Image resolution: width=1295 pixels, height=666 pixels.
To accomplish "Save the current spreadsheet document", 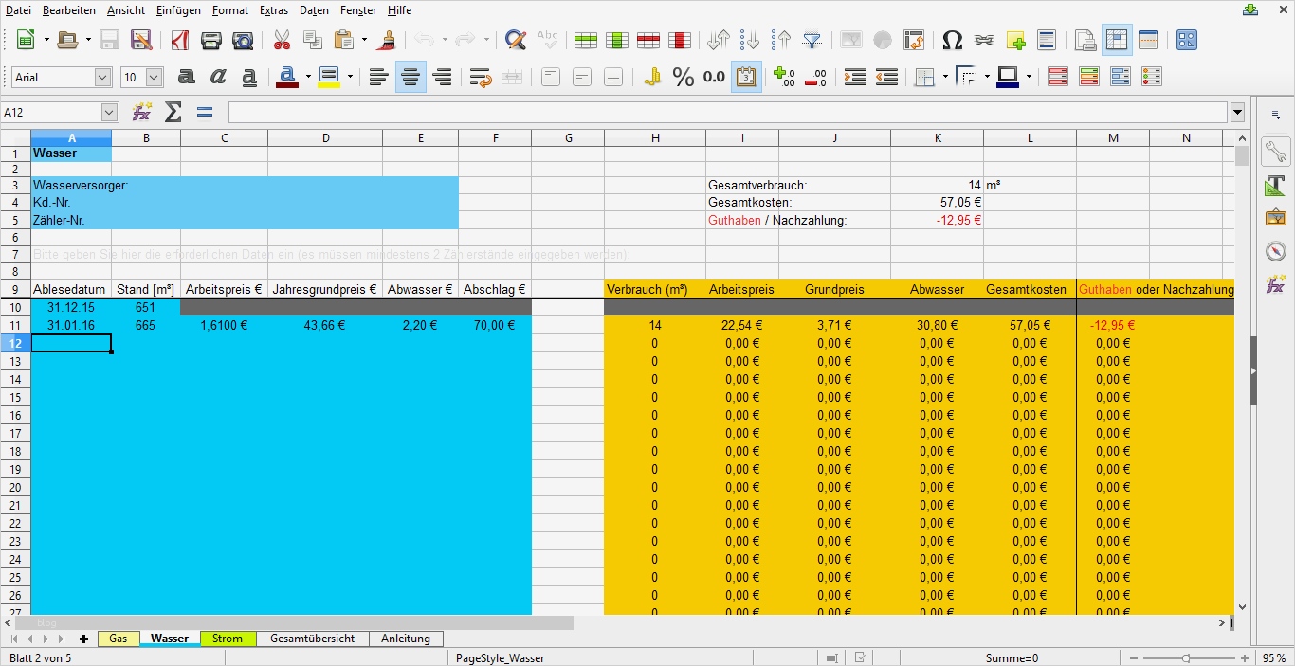I will 109,40.
